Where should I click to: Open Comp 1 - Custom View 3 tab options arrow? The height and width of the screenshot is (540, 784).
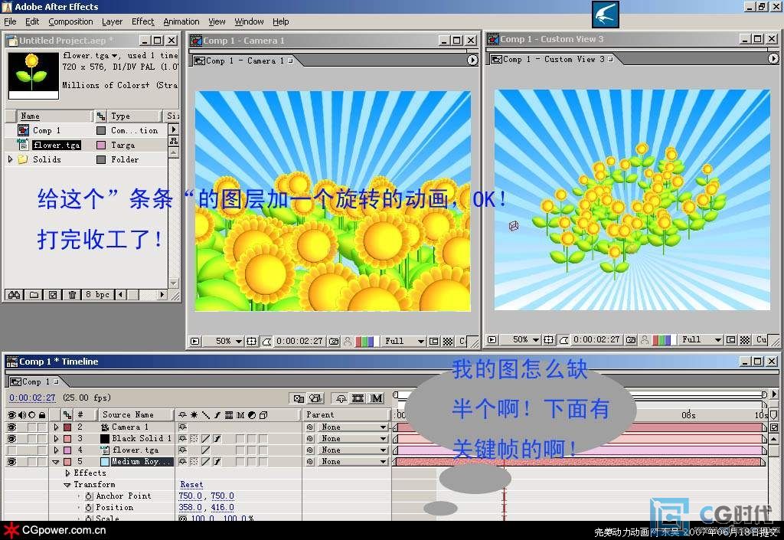tap(773, 59)
